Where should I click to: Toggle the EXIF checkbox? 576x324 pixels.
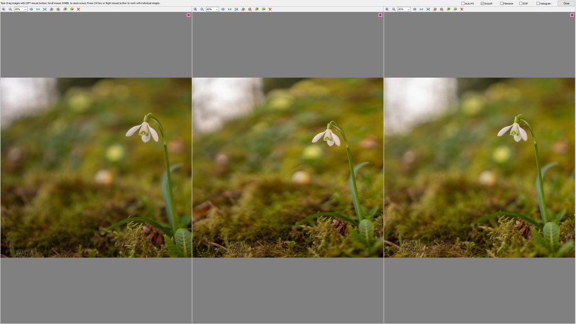point(521,3)
